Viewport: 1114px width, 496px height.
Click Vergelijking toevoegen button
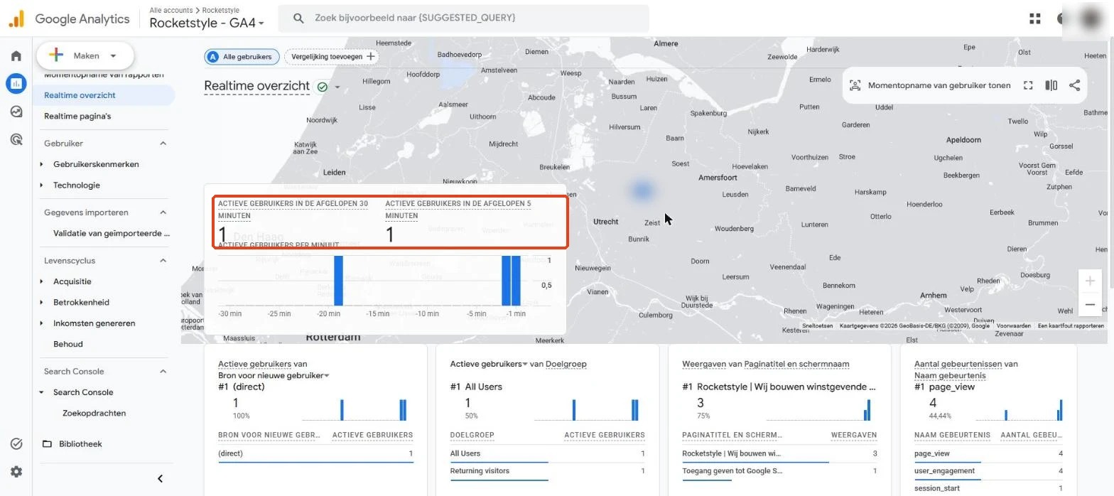(x=331, y=56)
